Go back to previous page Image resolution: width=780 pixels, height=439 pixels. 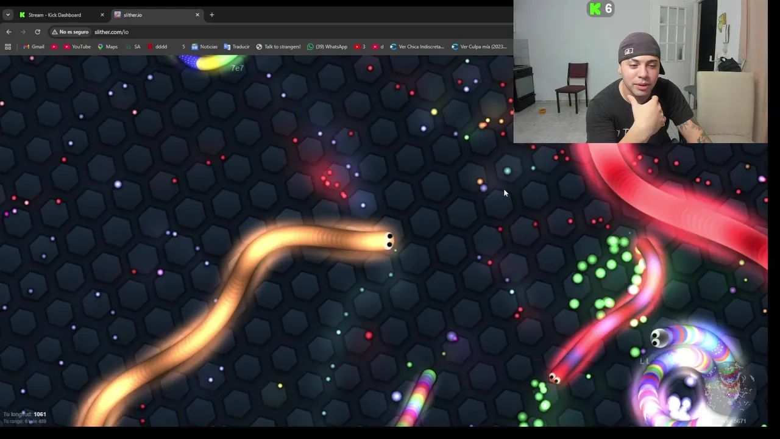click(9, 32)
